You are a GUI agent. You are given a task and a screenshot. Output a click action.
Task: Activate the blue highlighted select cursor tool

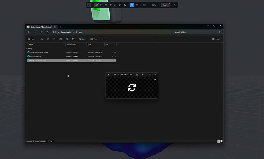click(132, 5)
